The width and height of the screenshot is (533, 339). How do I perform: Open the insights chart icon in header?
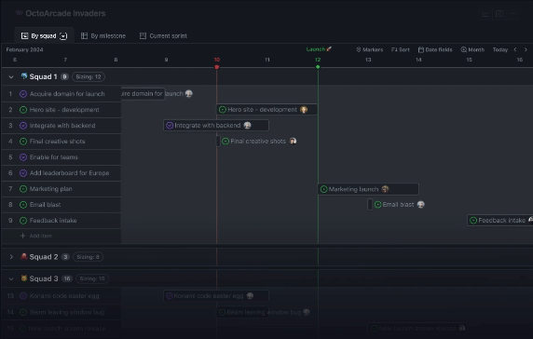[x=485, y=14]
